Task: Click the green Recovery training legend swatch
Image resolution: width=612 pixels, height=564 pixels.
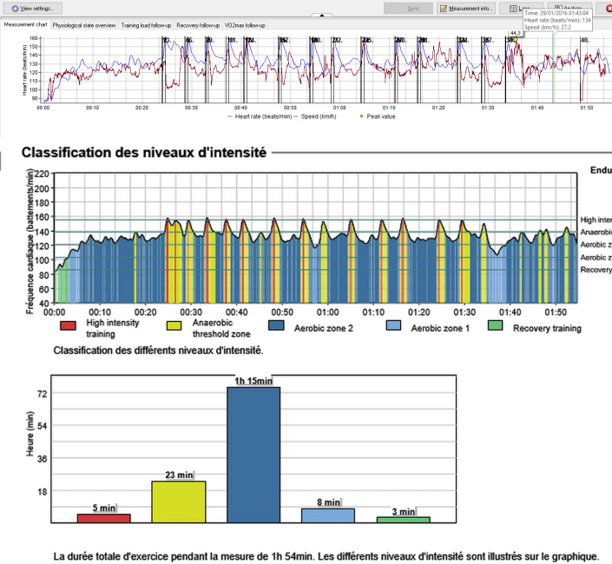Action: (x=495, y=326)
